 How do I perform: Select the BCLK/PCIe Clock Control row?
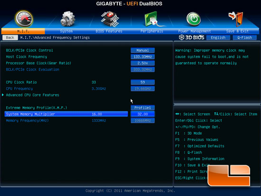point(29,50)
